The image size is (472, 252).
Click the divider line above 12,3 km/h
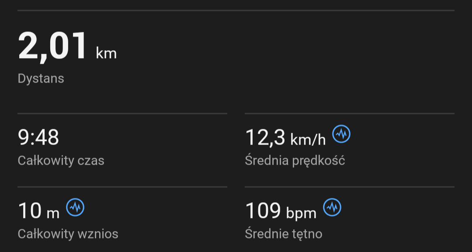350,114
